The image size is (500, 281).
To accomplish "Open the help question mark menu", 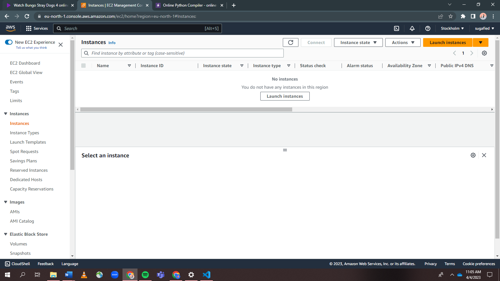I will tap(427, 28).
